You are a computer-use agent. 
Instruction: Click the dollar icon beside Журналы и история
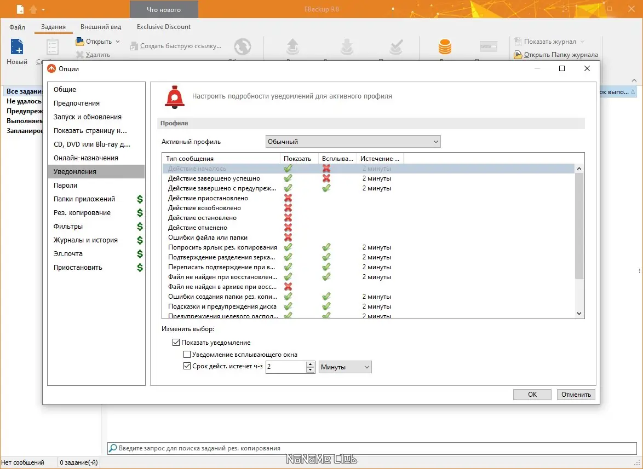tap(140, 240)
